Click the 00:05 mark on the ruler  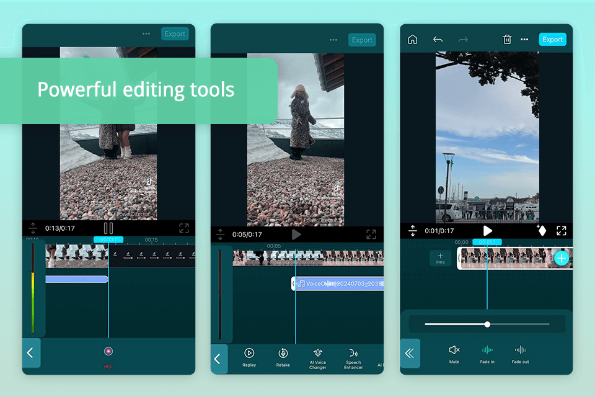tap(273, 246)
